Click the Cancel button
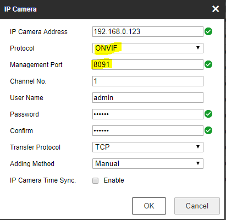This screenshot has width=226, height=220. (x=197, y=206)
